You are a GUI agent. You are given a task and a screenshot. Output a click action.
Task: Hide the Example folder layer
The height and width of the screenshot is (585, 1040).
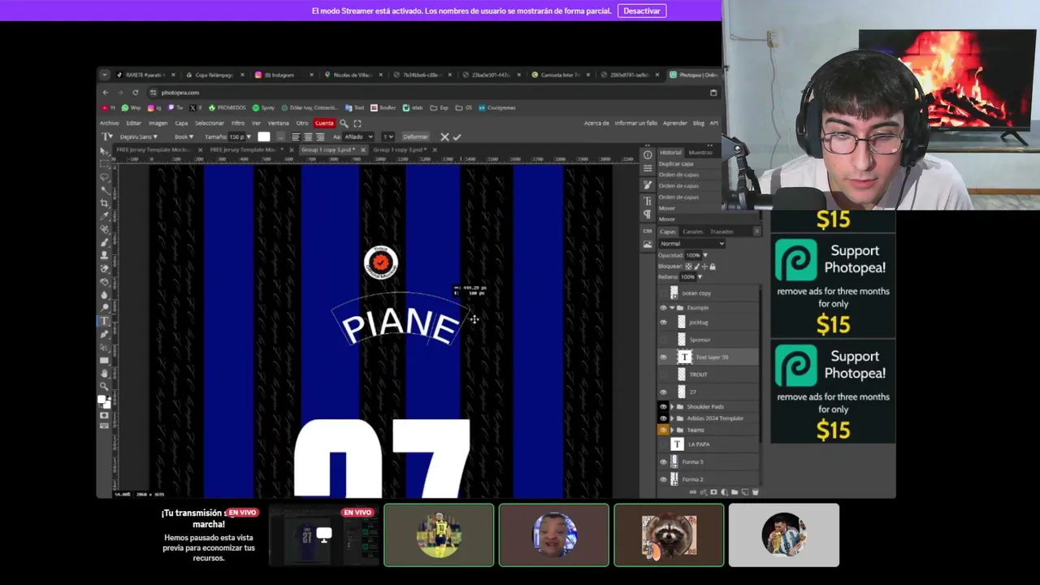coord(663,308)
